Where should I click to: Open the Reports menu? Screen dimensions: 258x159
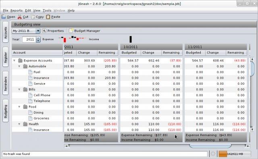pyautogui.click(x=17, y=10)
